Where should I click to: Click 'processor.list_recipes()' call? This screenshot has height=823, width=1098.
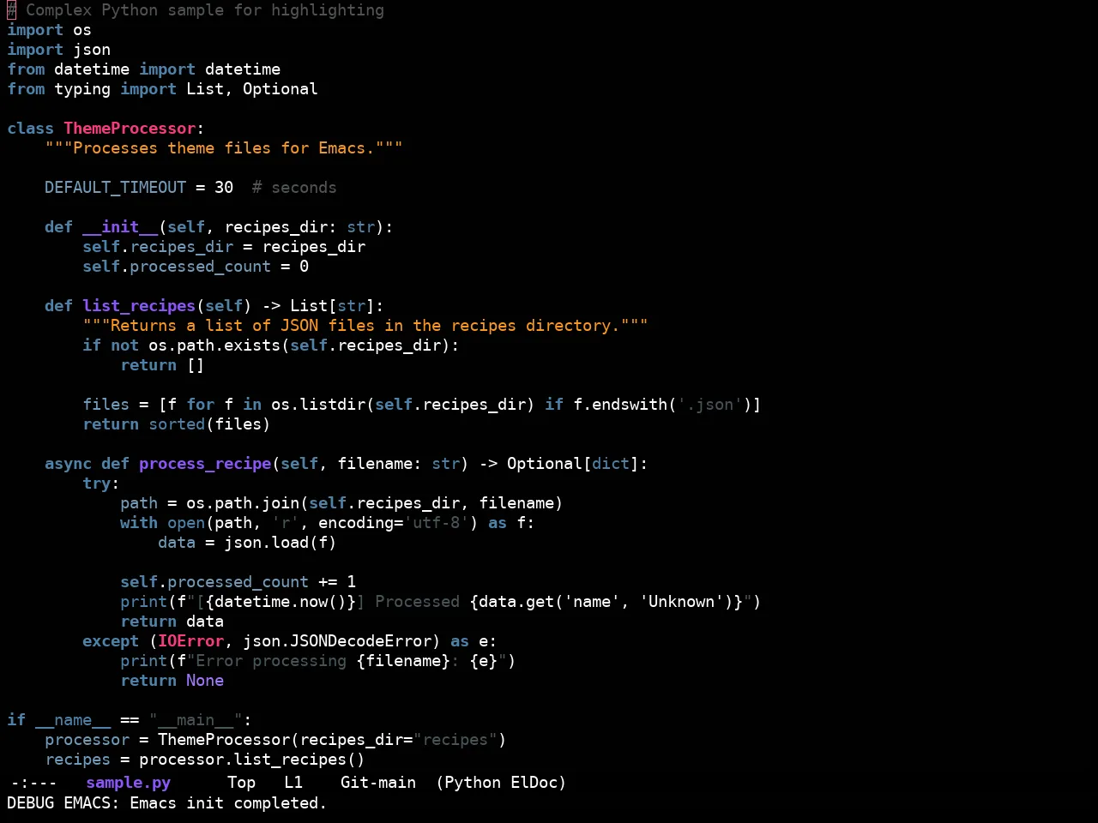252,760
